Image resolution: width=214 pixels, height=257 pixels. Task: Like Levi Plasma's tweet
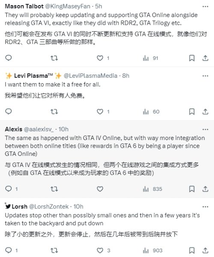100,111
